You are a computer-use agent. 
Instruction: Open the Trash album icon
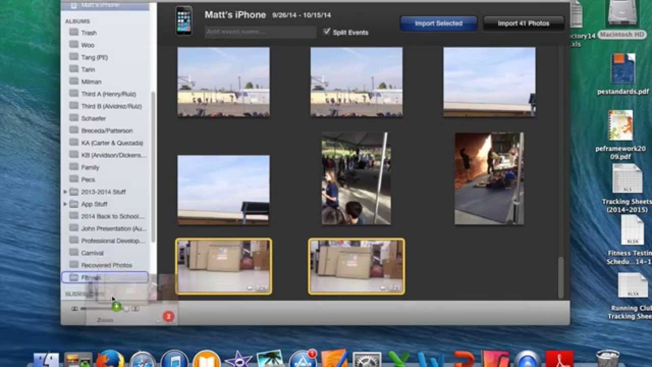click(x=74, y=33)
